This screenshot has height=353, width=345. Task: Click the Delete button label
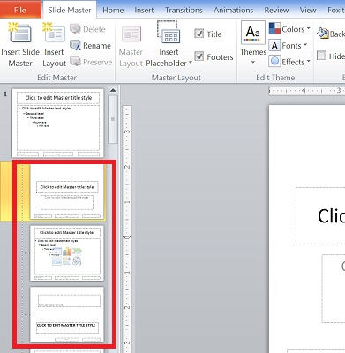coord(94,29)
